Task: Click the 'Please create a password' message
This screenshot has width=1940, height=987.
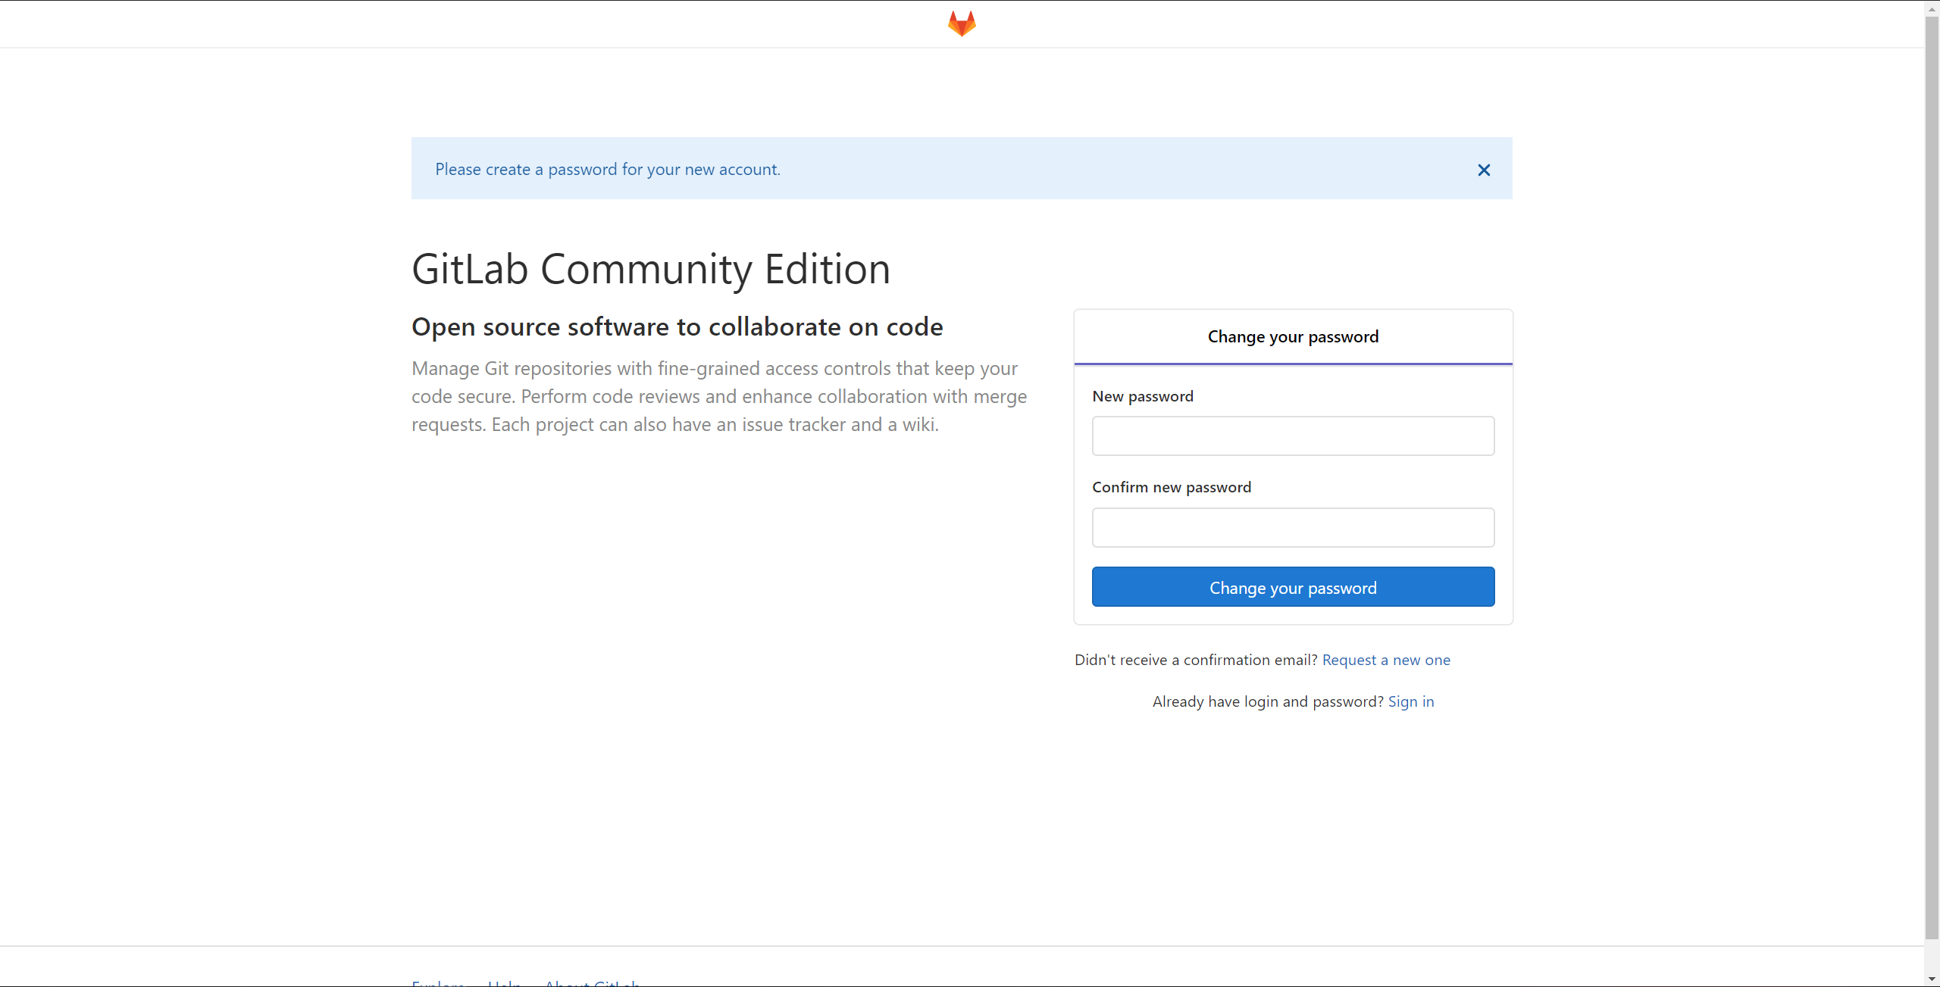Action: tap(608, 170)
